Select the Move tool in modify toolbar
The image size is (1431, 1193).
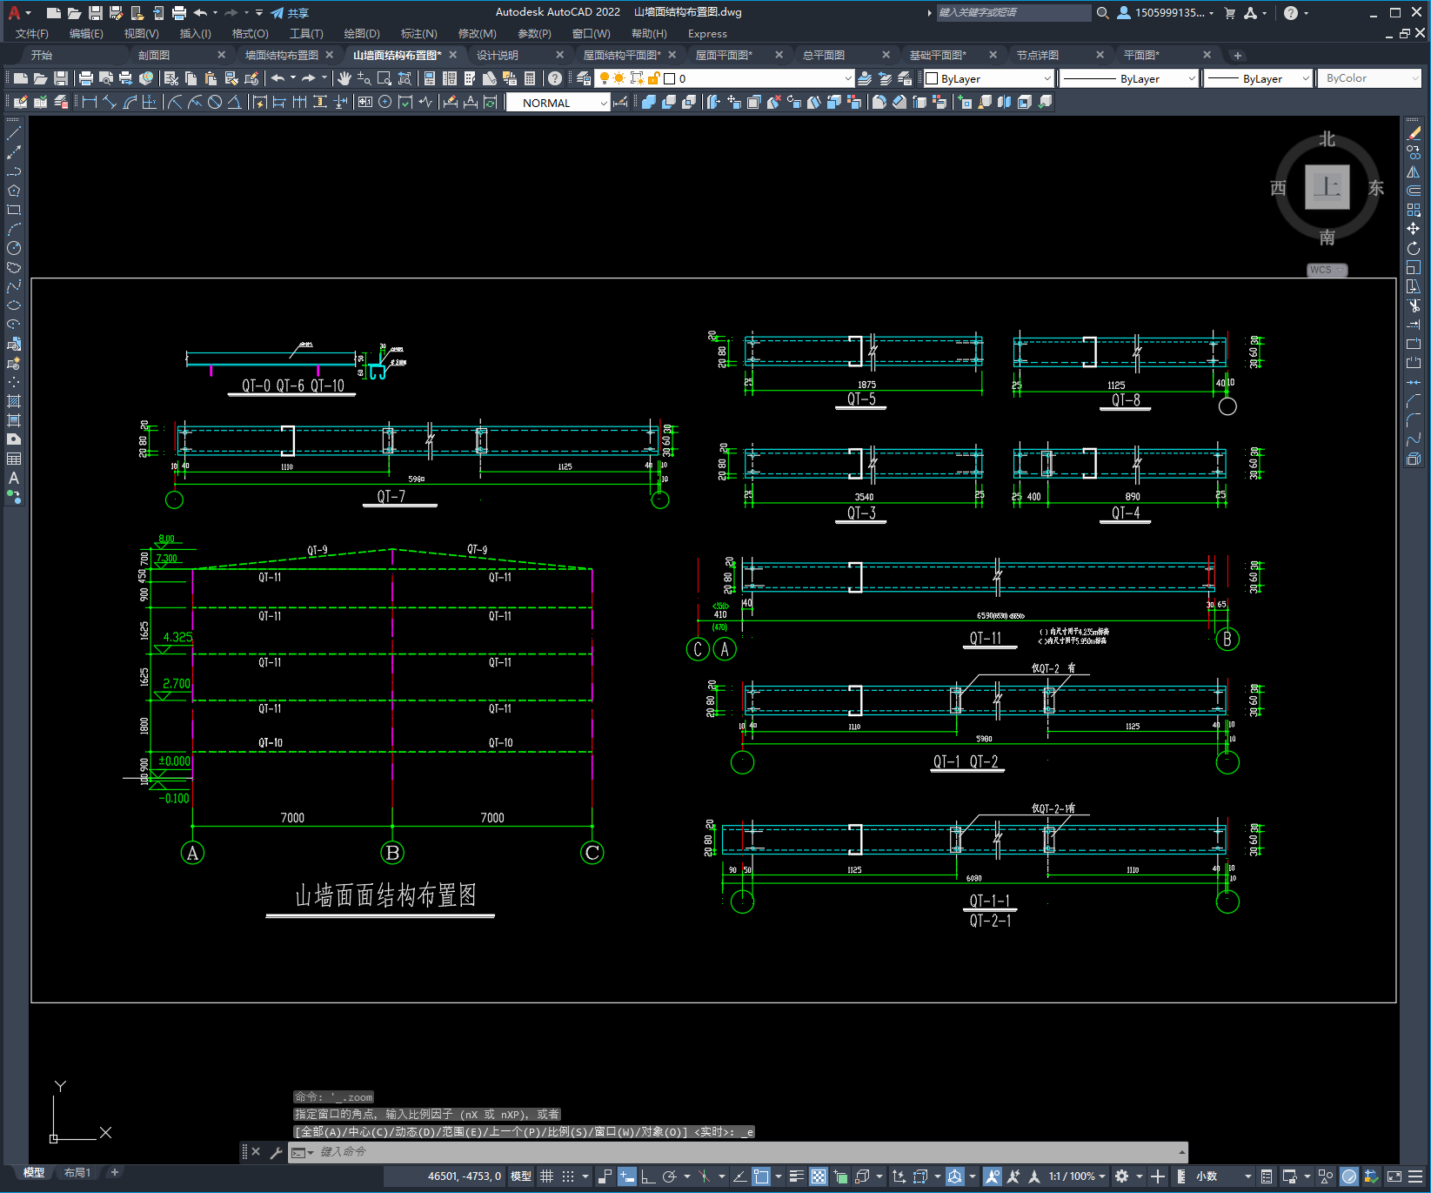[x=1414, y=229]
